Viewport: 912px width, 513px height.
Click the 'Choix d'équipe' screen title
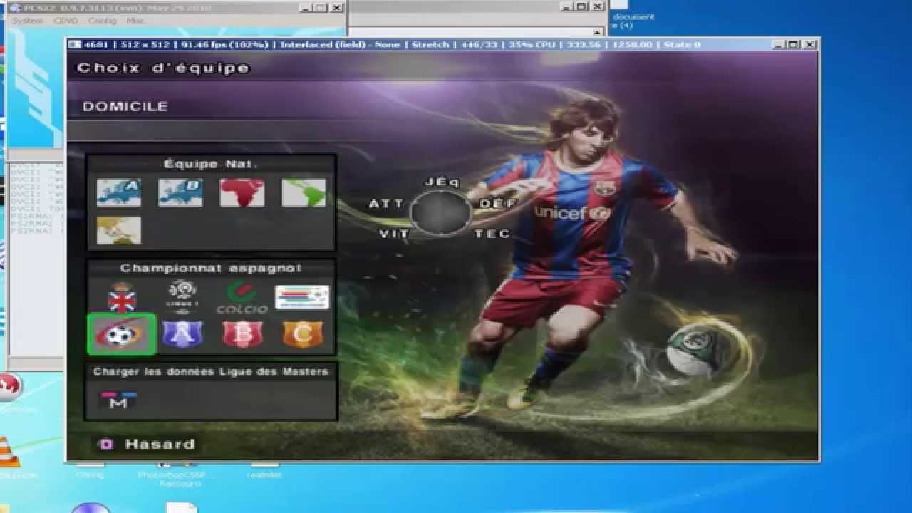coord(164,68)
